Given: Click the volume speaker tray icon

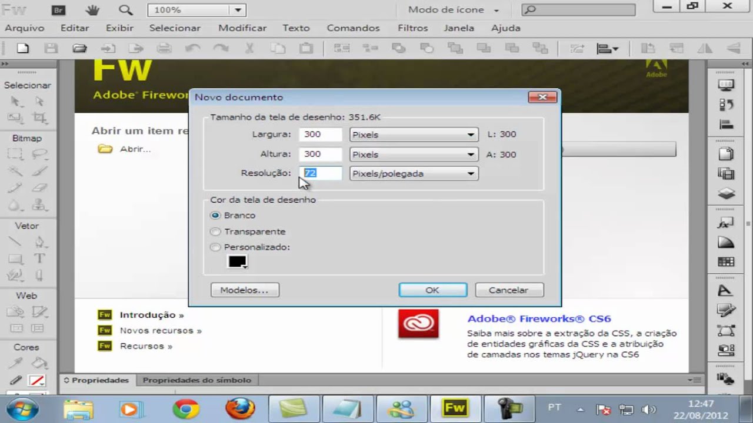Looking at the screenshot, I should coord(648,409).
